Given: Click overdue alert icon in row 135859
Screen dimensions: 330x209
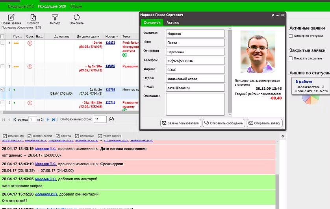Looking at the screenshot, I should [30, 67].
